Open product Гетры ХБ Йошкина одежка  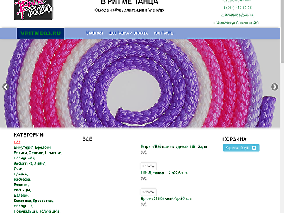174,147
